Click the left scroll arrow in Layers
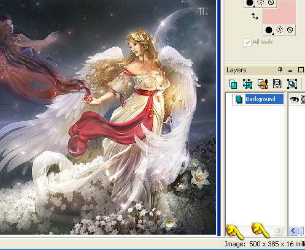 pyautogui.click(x=293, y=231)
